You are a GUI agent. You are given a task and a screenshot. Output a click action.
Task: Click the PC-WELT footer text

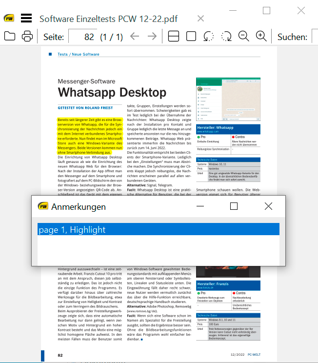254,354
